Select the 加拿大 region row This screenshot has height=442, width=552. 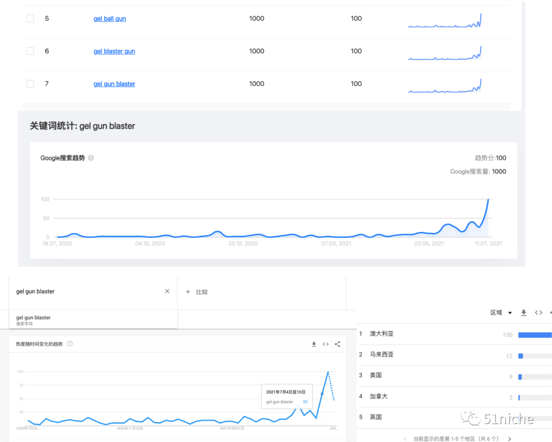[x=454, y=396]
